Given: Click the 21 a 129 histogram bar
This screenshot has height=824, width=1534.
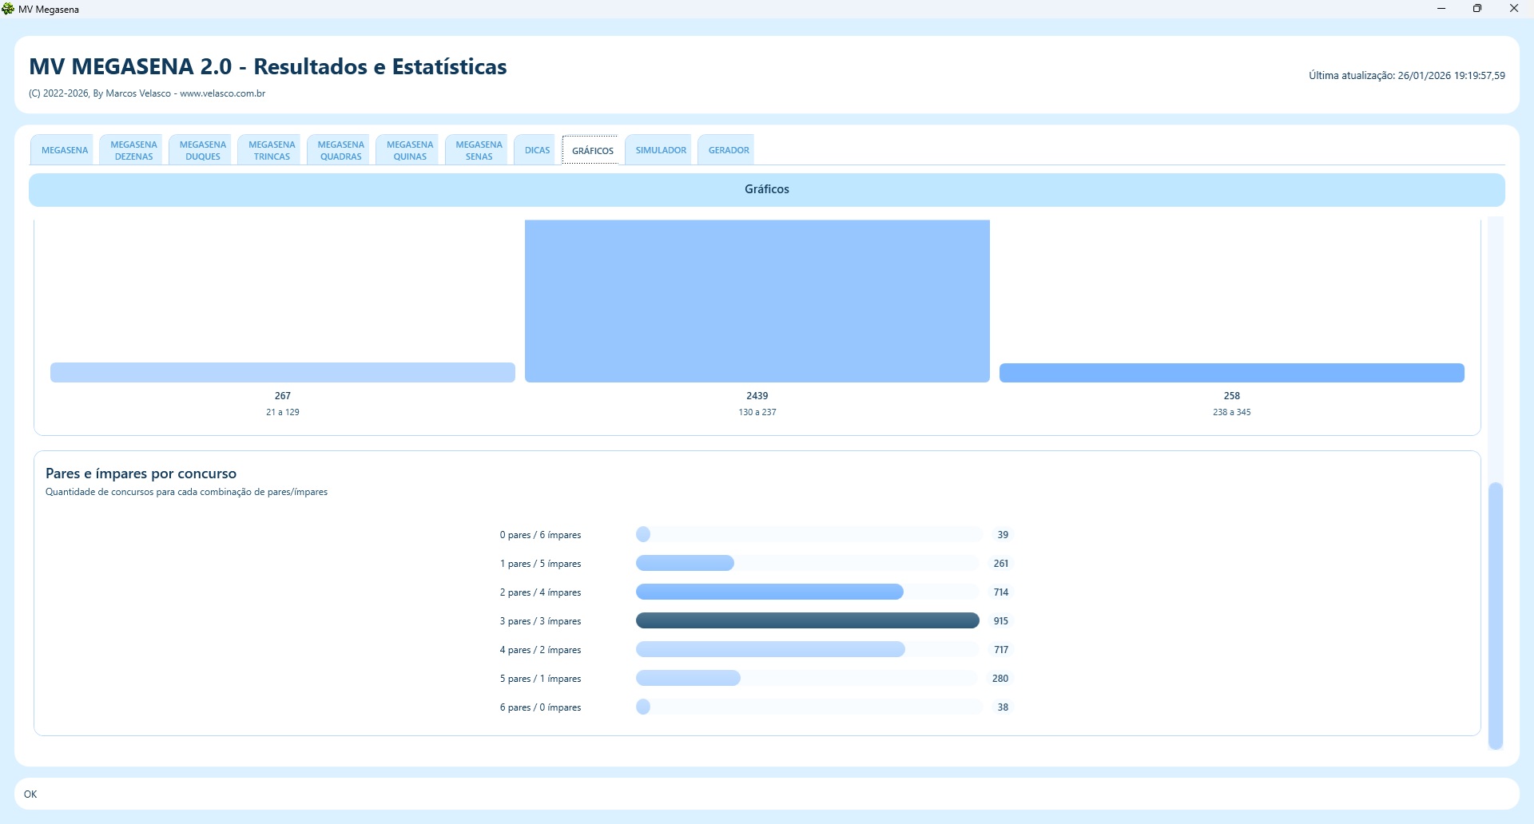Looking at the screenshot, I should (x=282, y=373).
